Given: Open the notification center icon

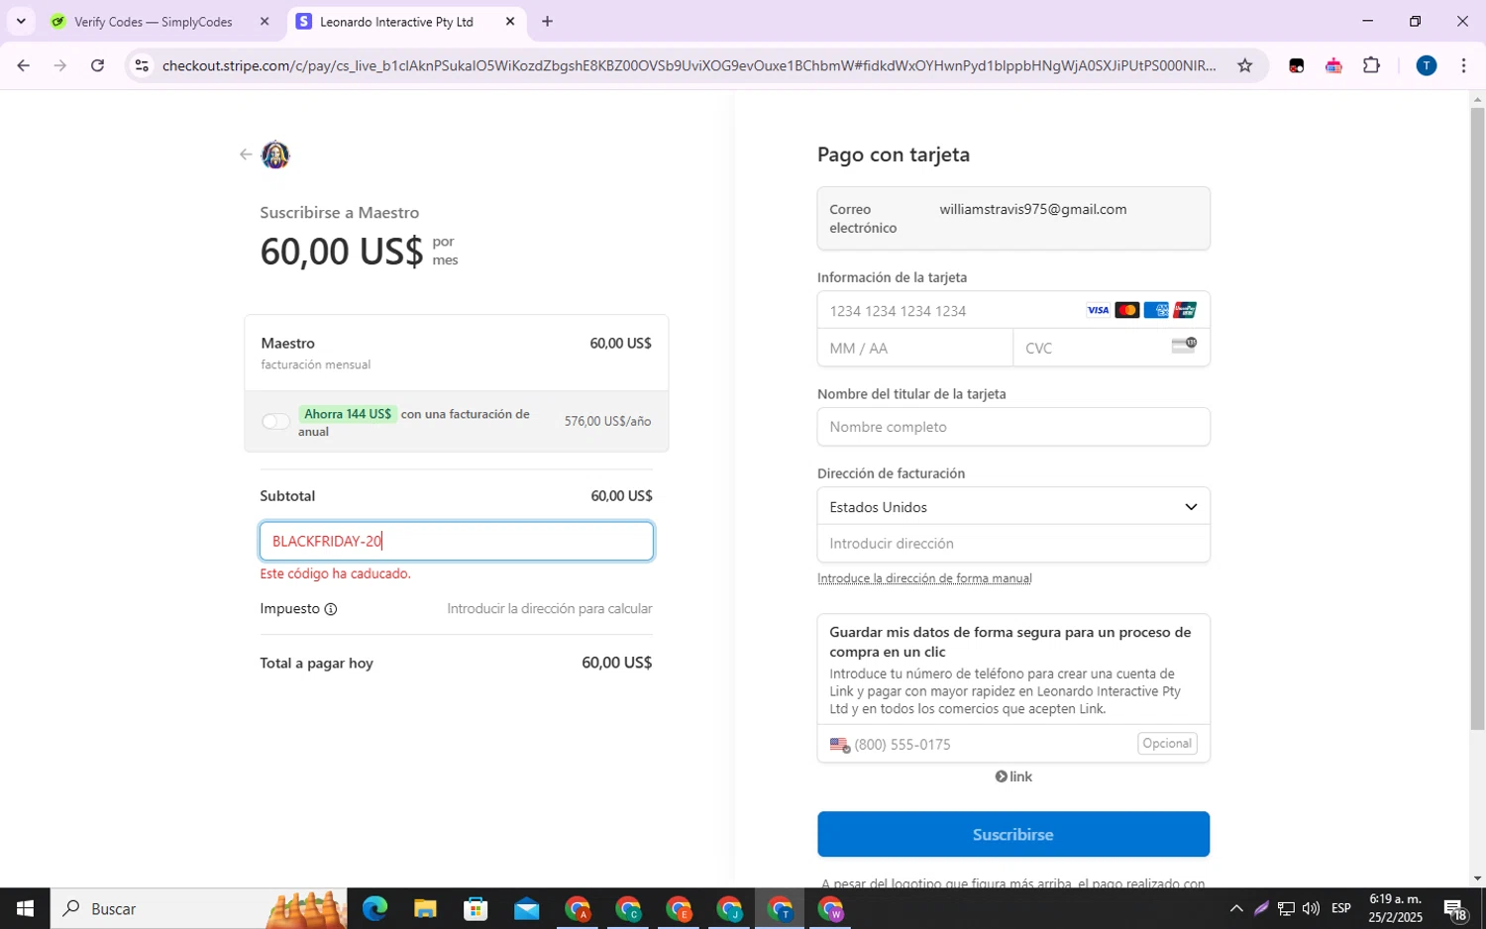Looking at the screenshot, I should pyautogui.click(x=1455, y=908).
